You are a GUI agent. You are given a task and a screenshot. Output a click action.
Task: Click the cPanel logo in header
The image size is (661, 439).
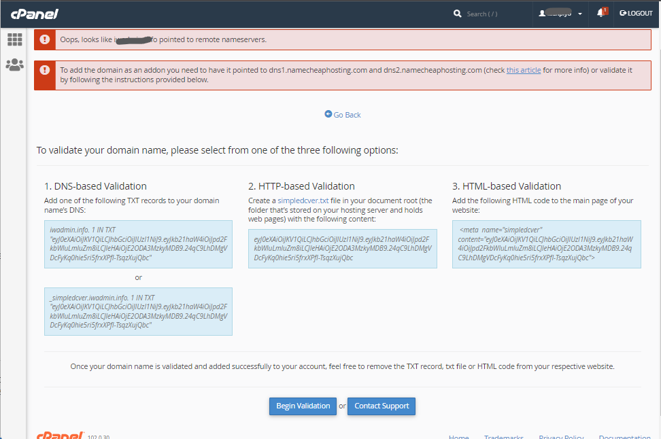click(x=35, y=14)
